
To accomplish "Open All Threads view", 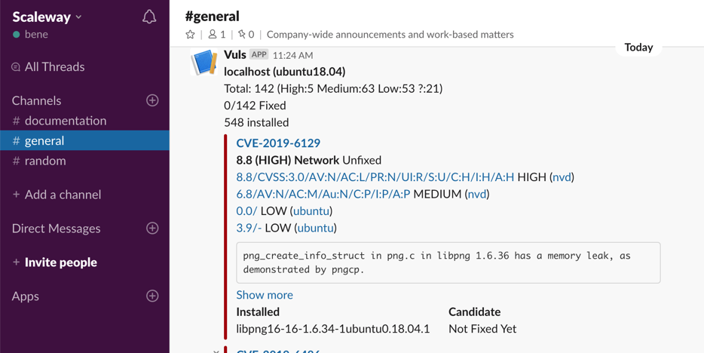I will point(54,67).
